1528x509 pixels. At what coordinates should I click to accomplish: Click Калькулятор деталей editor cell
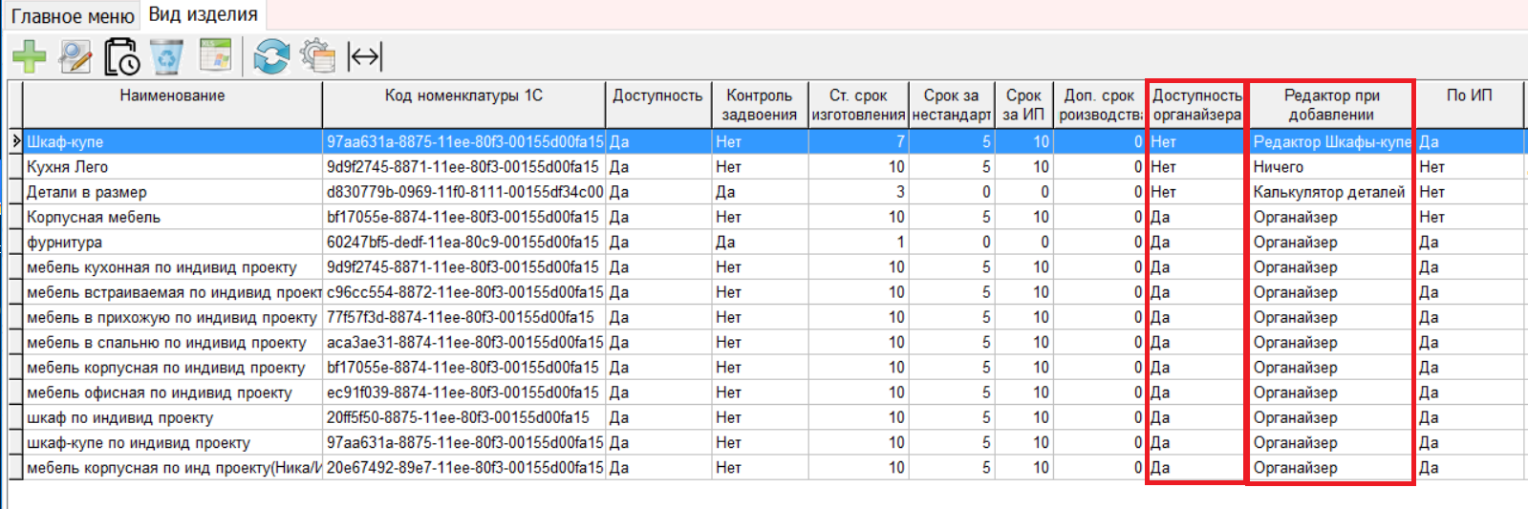tap(1328, 192)
